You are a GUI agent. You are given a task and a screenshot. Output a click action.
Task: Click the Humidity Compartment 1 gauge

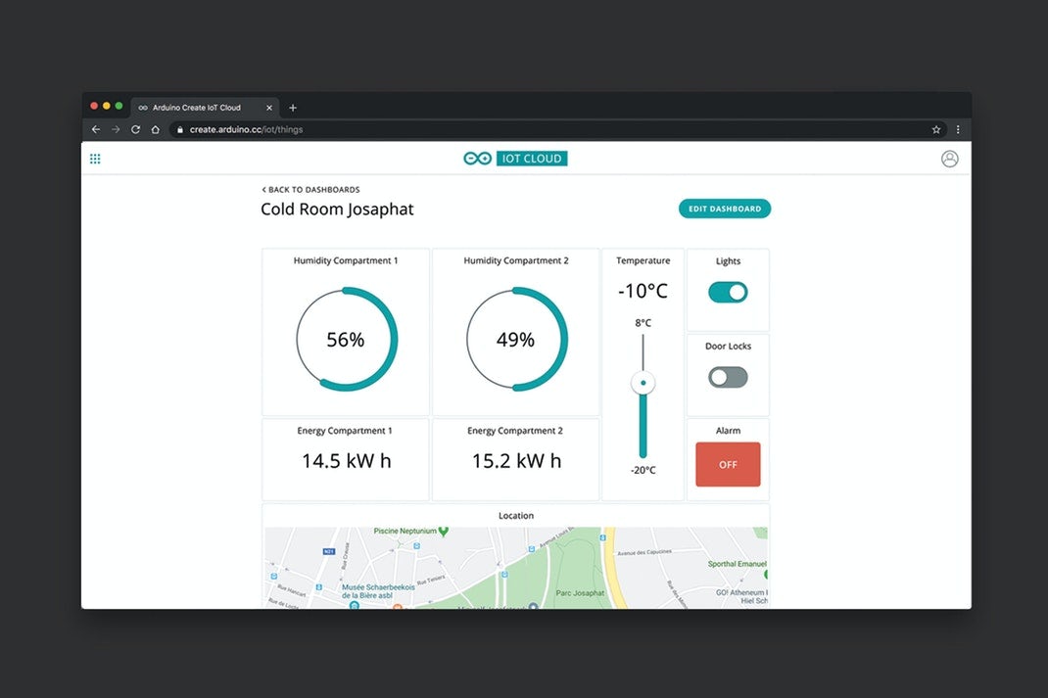(x=346, y=340)
